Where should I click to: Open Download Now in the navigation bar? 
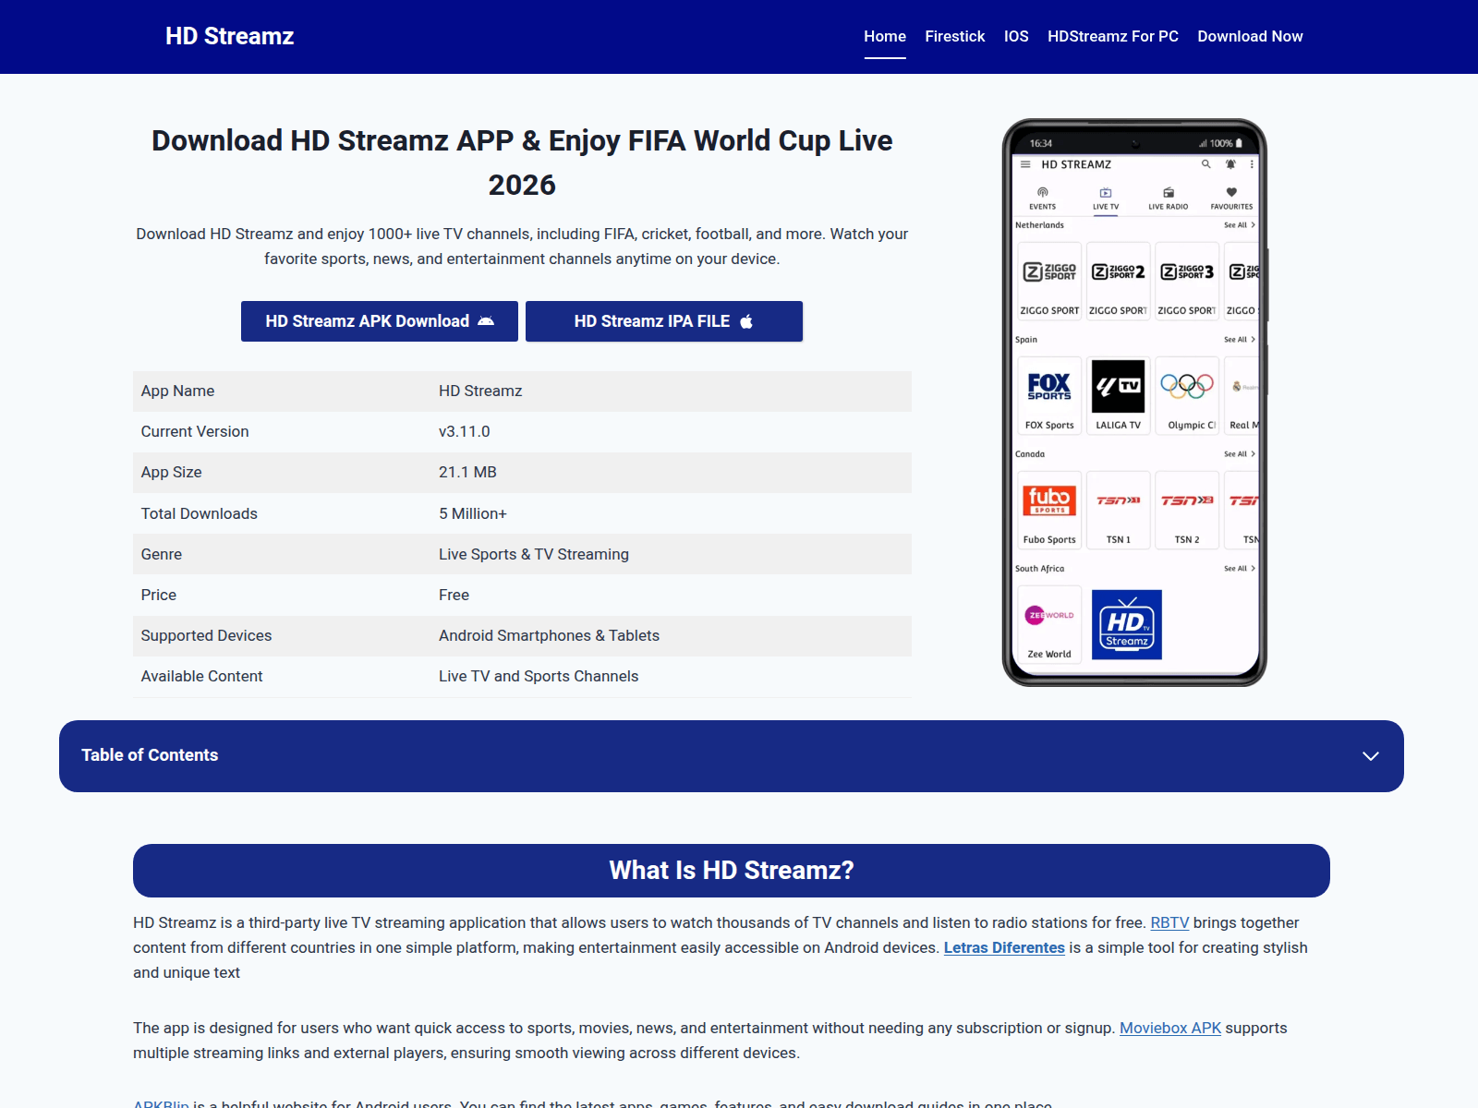coord(1250,36)
